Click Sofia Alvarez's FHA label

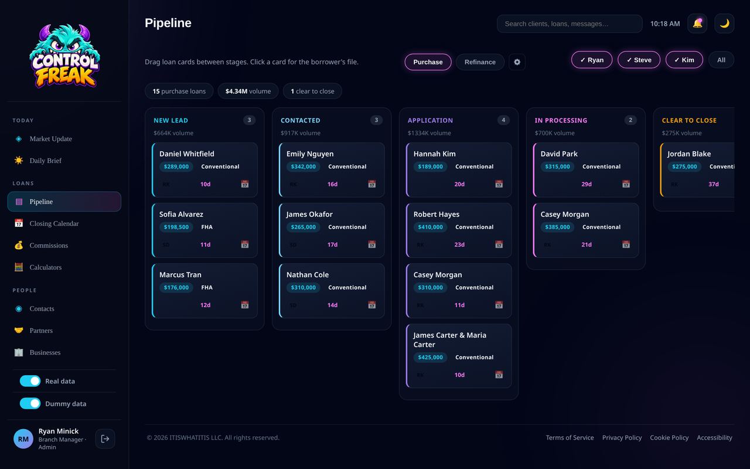pos(207,227)
